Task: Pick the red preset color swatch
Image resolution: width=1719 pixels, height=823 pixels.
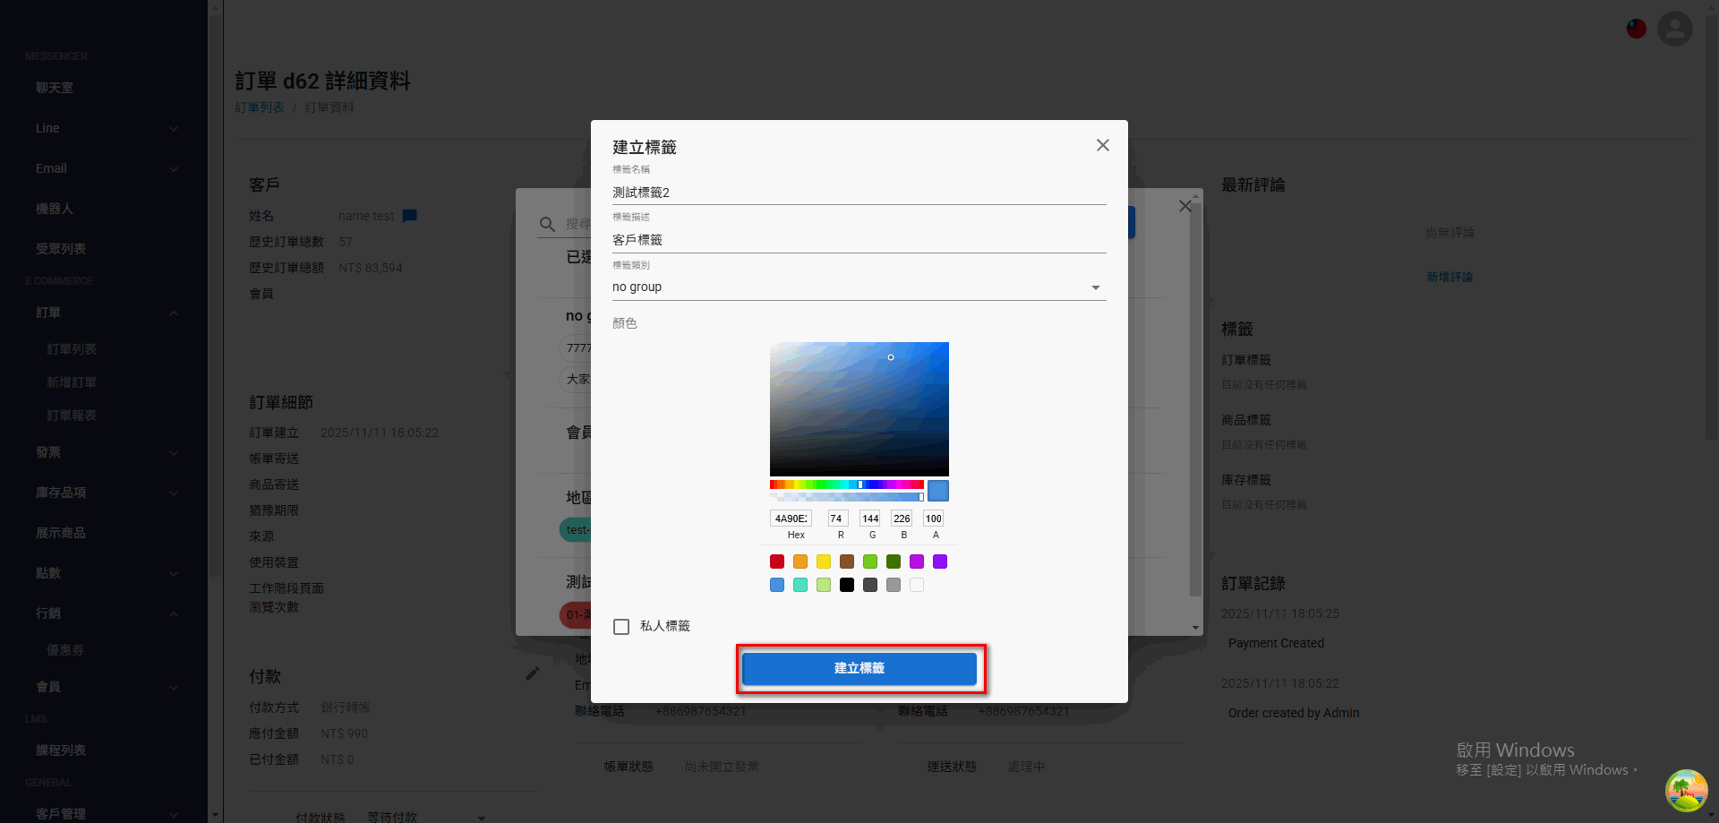Action: click(x=777, y=562)
